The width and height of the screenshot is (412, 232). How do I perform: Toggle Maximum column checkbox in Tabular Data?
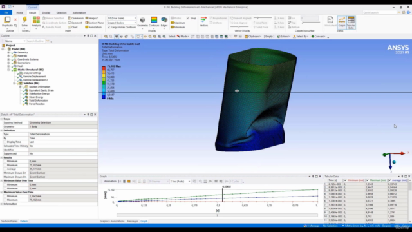[368, 180]
